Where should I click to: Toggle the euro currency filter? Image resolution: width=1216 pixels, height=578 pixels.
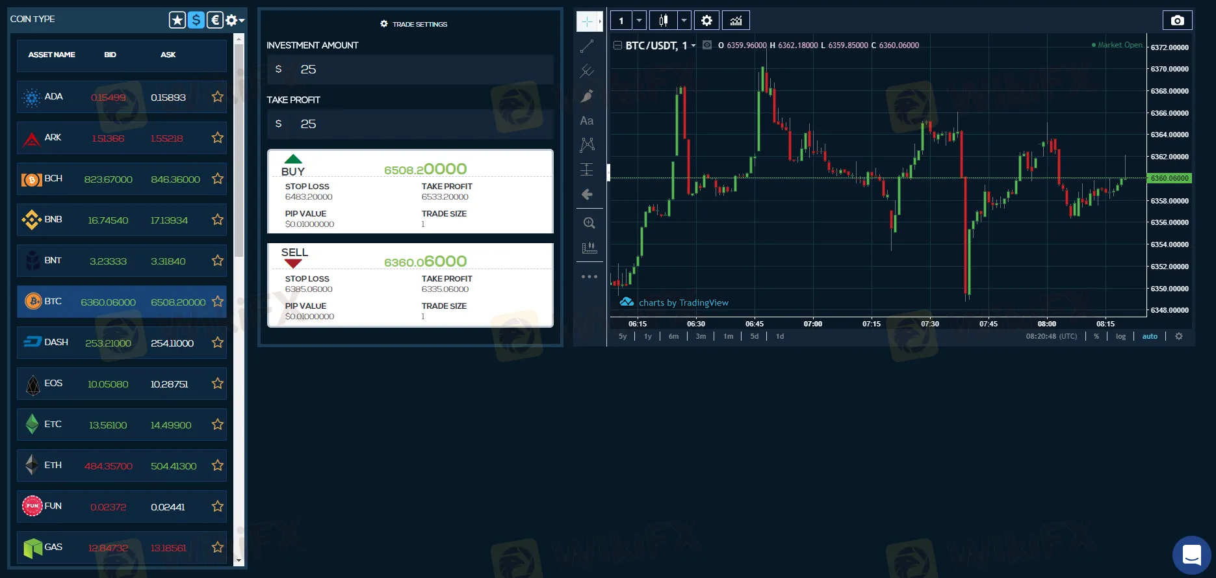pyautogui.click(x=214, y=20)
